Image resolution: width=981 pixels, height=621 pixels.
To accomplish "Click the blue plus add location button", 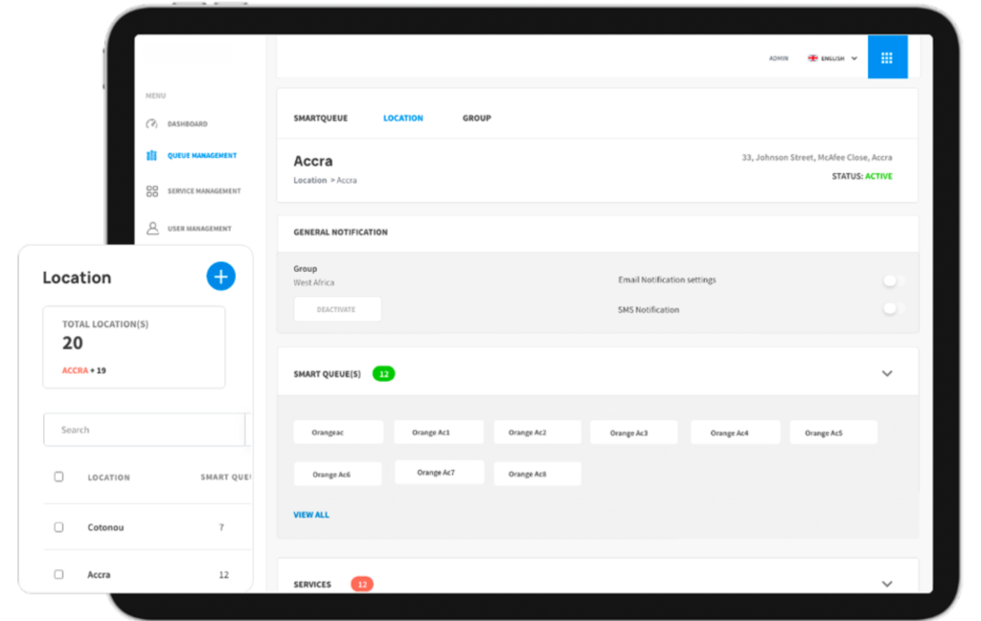I will [x=220, y=277].
